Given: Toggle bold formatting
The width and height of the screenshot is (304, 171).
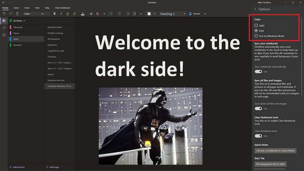Looking at the screenshot, I should pyautogui.click(x=55, y=14).
